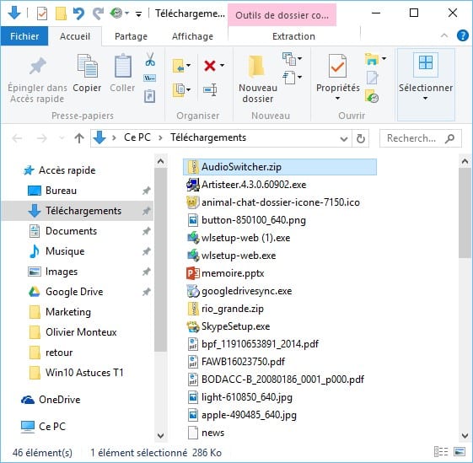The height and width of the screenshot is (463, 473).
Task: Click the Copier icon in the ribbon
Action: point(87,66)
